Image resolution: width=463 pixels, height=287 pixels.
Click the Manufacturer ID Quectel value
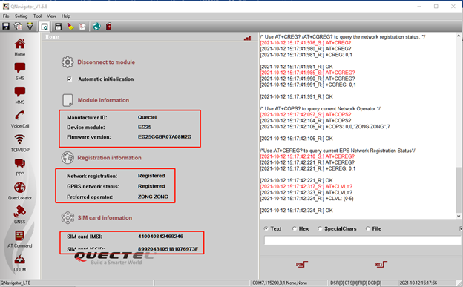148,117
